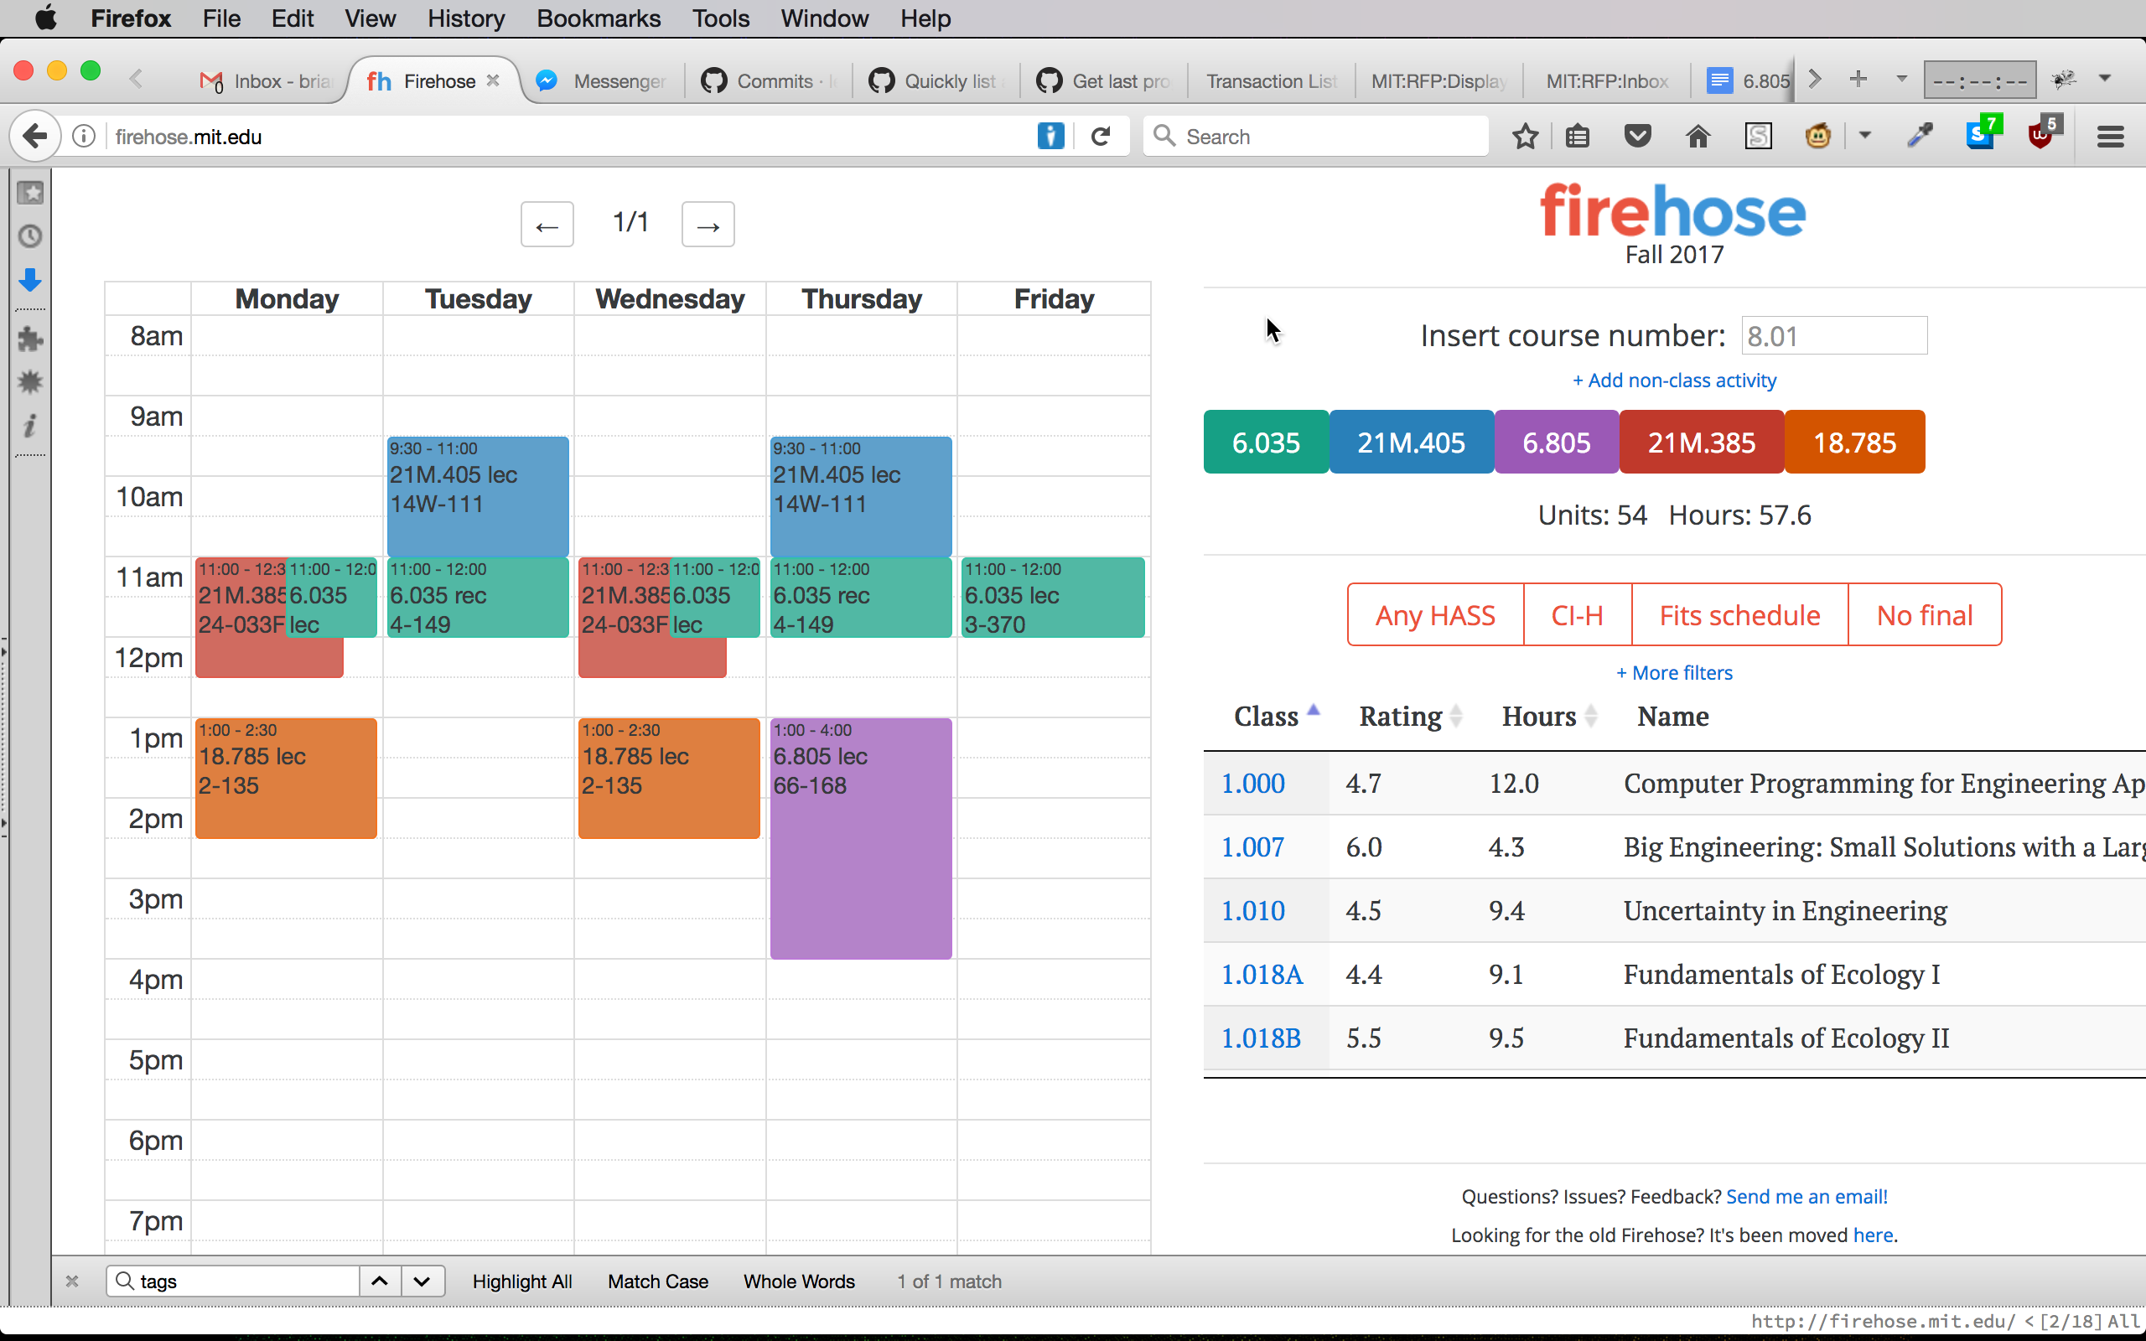This screenshot has width=2146, height=1341.
Task: Click the bookmark star icon in toolbar
Action: point(1526,137)
